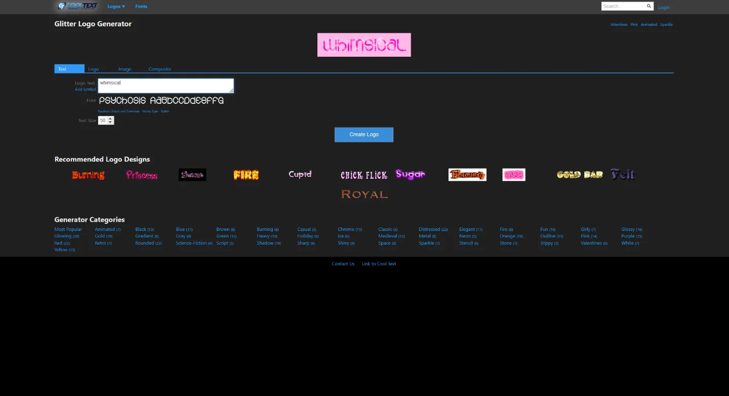Screen dimensions: 729x396
Task: Open the Glowing (20) category
Action: tap(67, 236)
